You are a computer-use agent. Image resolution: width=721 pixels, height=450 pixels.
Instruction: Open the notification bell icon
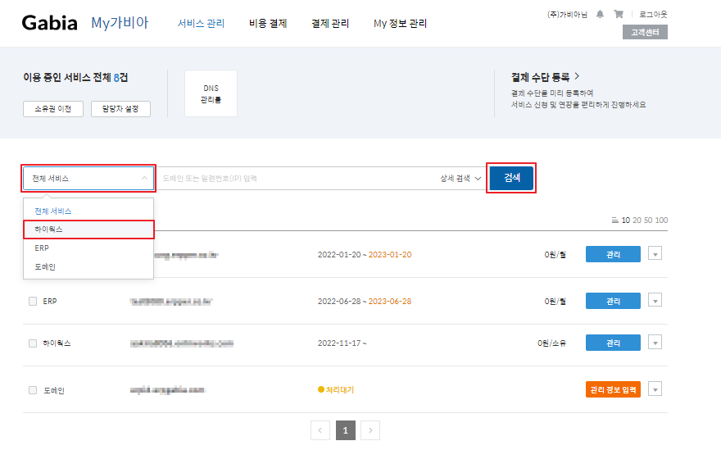point(600,14)
